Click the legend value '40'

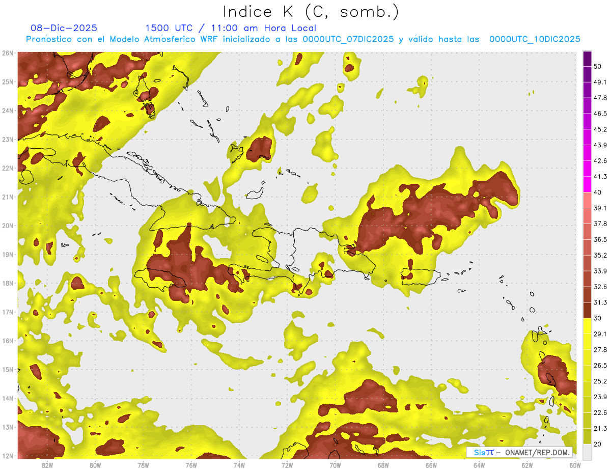[598, 192]
